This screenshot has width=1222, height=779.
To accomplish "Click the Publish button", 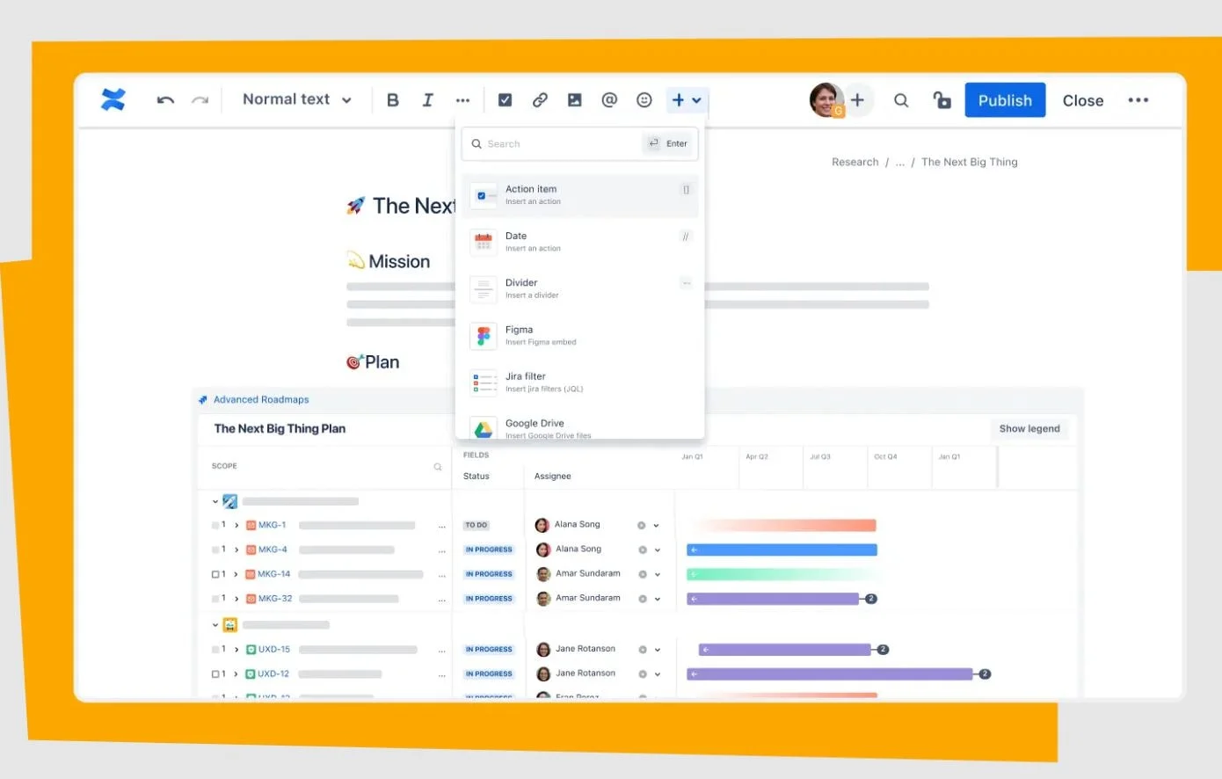I will tap(1004, 99).
